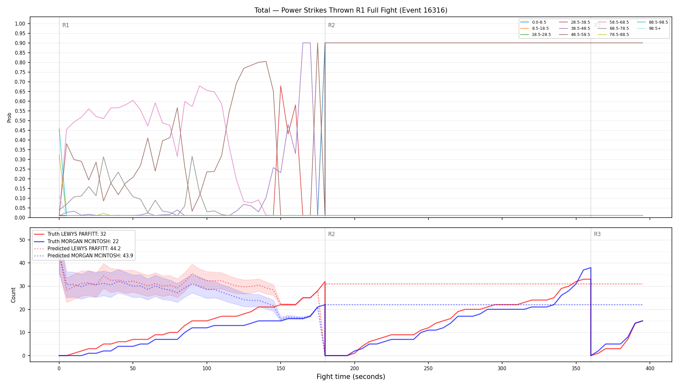Click the R2 round marker label in top chart
The width and height of the screenshot is (679, 388).
331,25
